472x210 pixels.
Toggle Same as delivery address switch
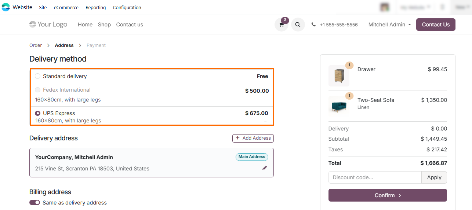[x=35, y=203]
